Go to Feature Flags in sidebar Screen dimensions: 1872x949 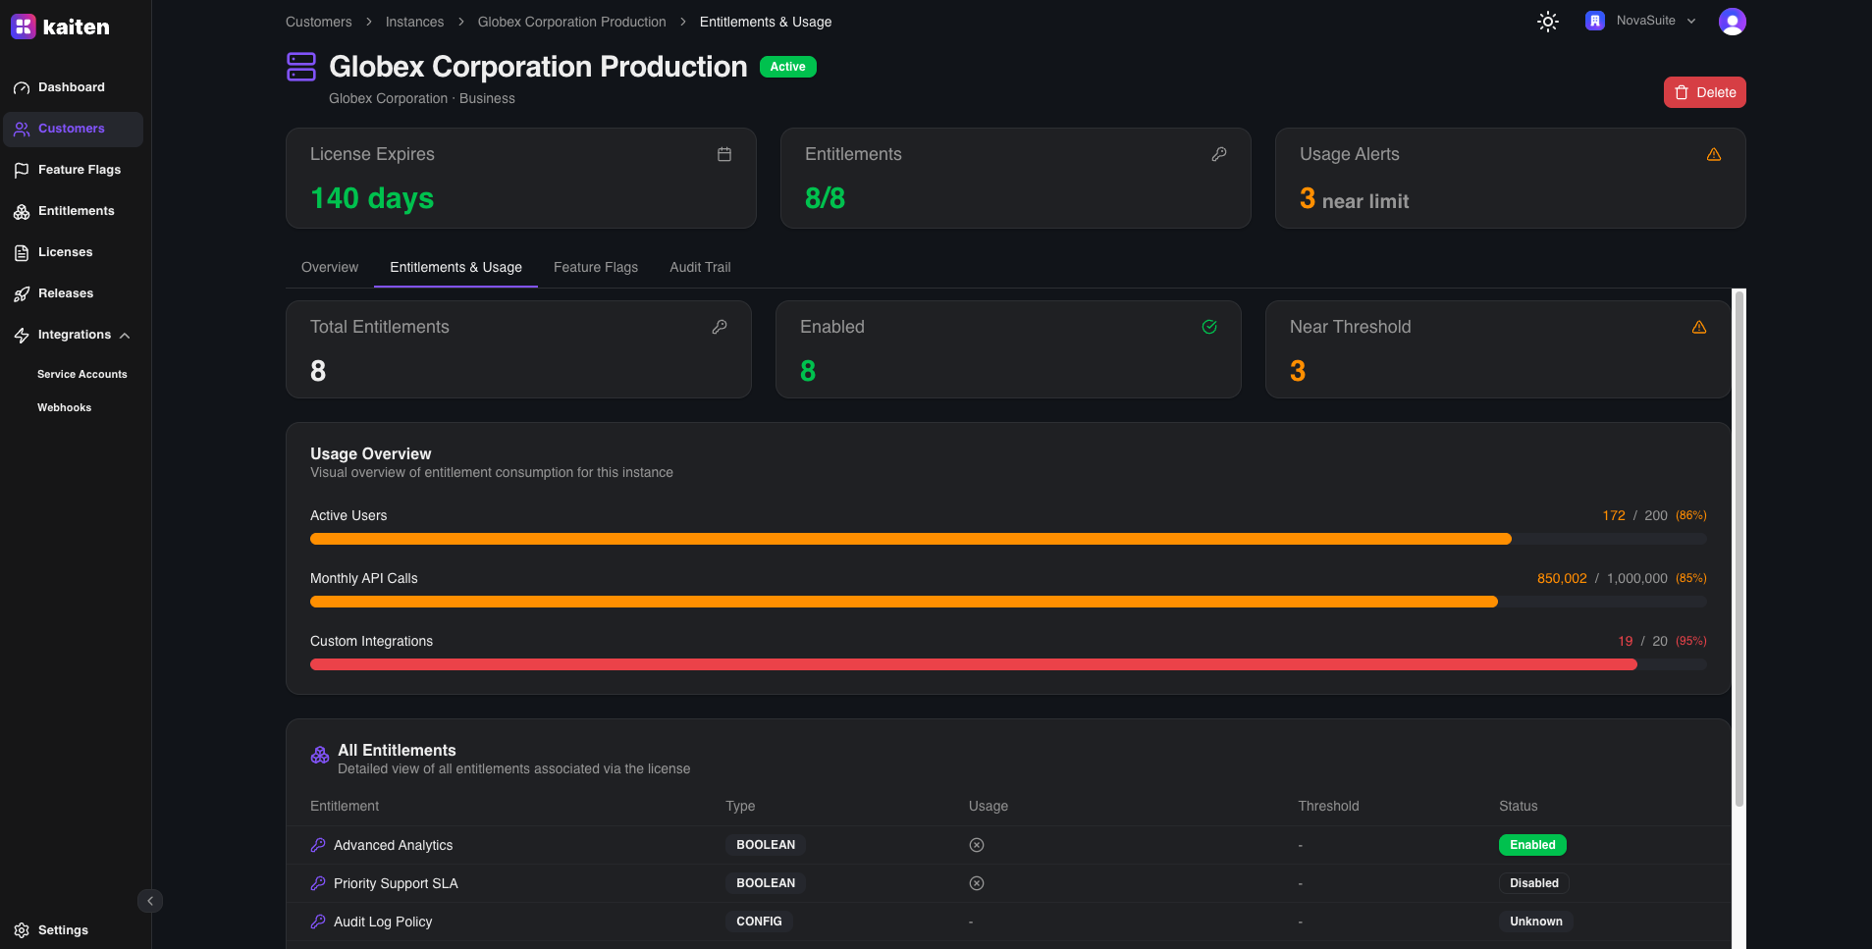pos(79,170)
